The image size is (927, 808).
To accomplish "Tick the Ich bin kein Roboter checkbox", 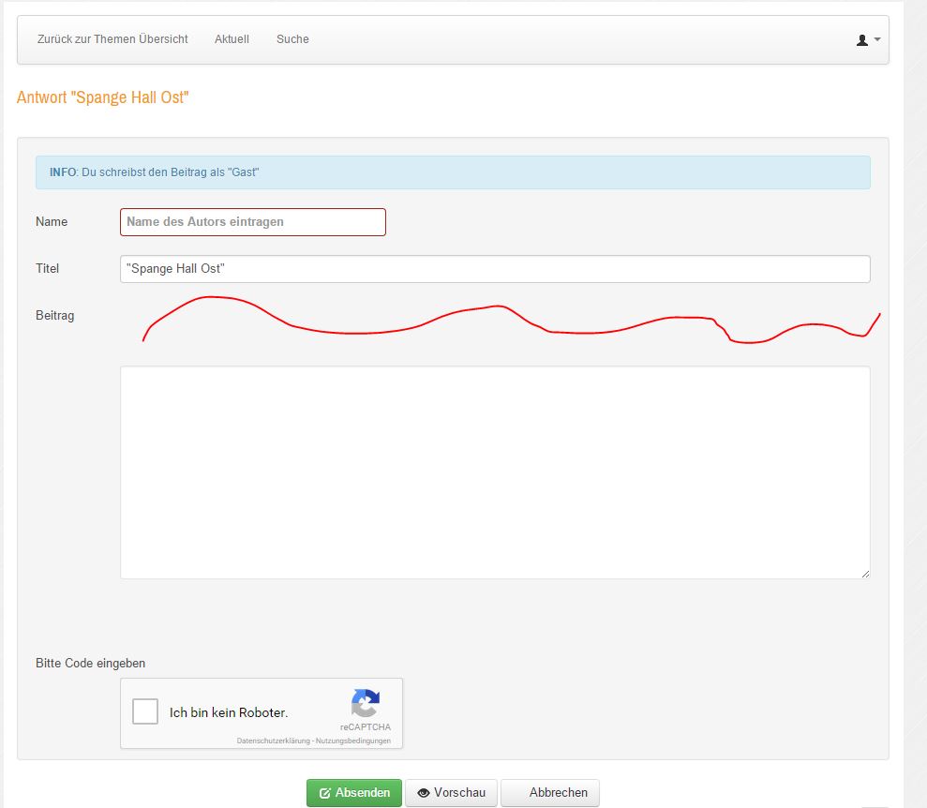I will click(145, 711).
